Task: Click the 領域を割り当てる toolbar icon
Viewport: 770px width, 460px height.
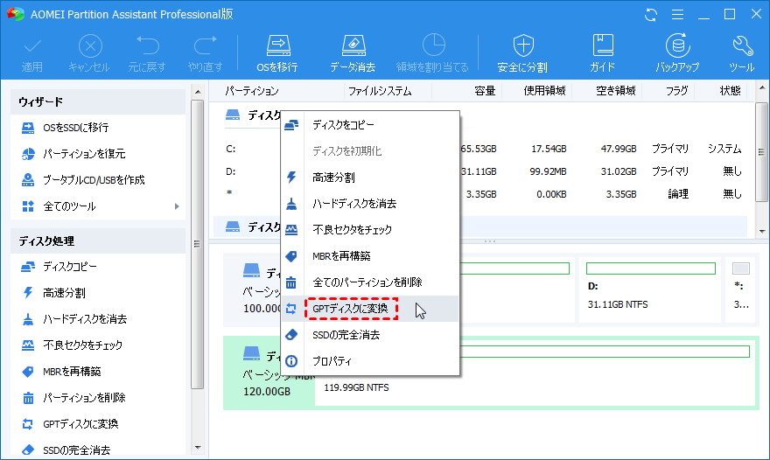Action: pyautogui.click(x=432, y=52)
